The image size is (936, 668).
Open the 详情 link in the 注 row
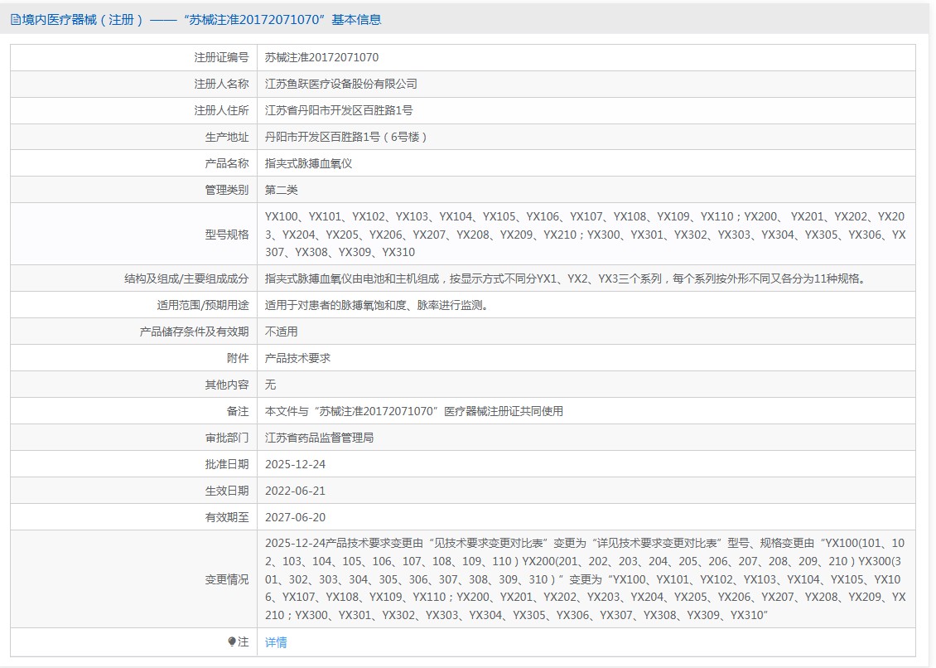tap(276, 642)
